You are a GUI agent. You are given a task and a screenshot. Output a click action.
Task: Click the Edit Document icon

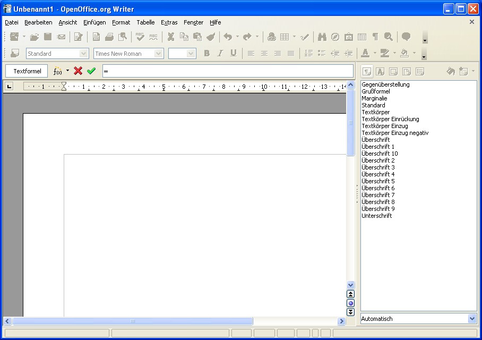coord(79,37)
